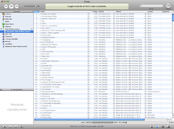Turn on the visualizer button
Image resolution: width=174 pixels, height=129 pixels.
tap(163, 127)
